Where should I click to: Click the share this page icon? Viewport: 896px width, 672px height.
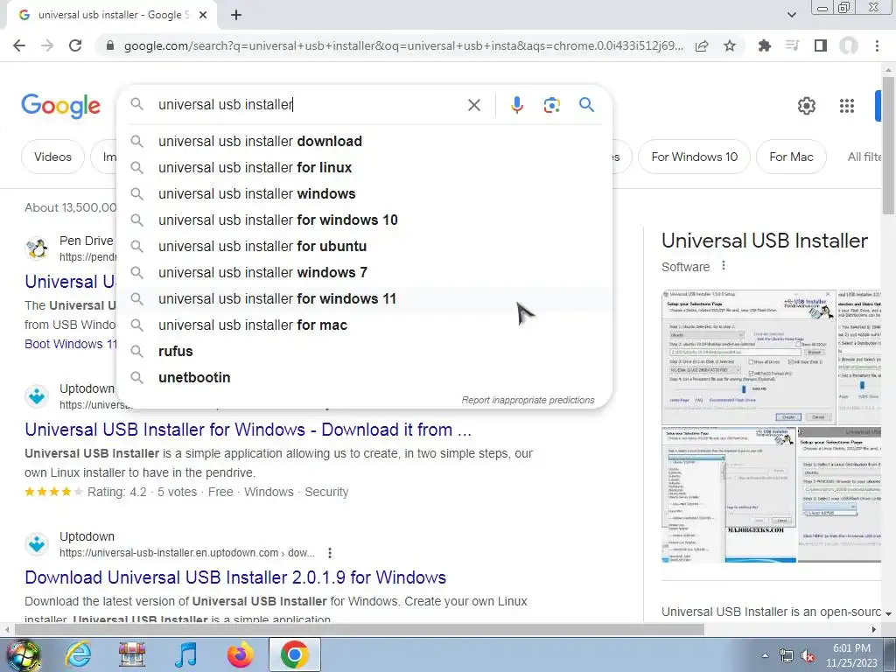pos(702,45)
